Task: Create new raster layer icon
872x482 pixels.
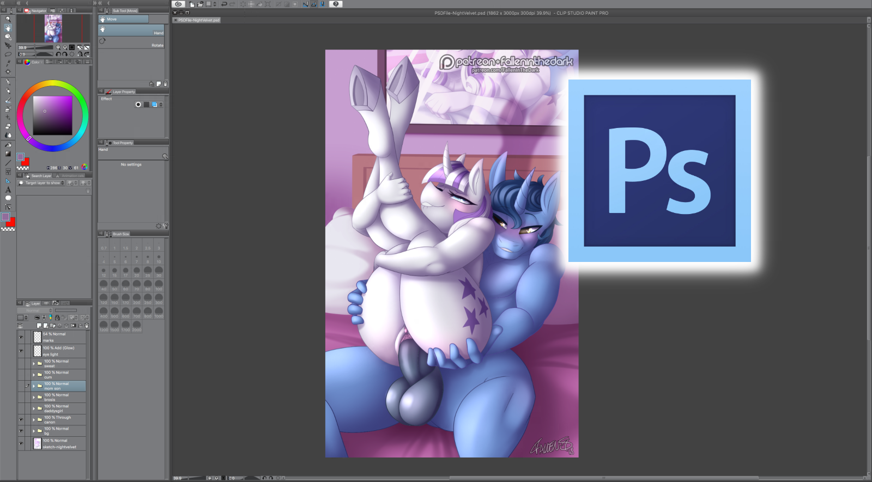Action: coord(39,326)
